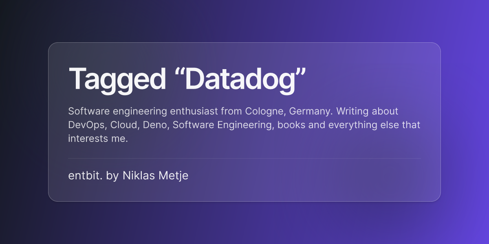Click the word "enthusiast" in the description
Viewport: 489px width, 244px height.
click(196, 111)
